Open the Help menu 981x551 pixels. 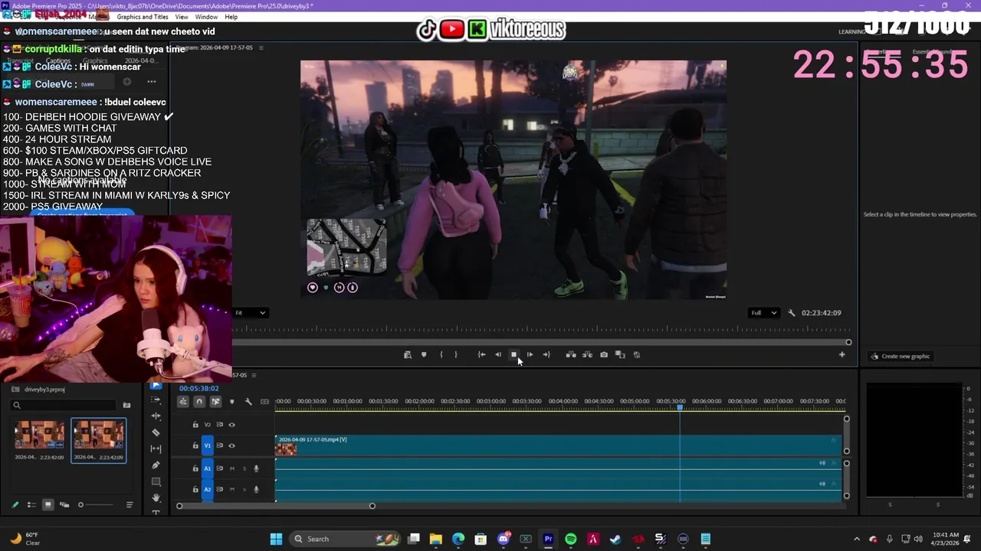point(231,17)
